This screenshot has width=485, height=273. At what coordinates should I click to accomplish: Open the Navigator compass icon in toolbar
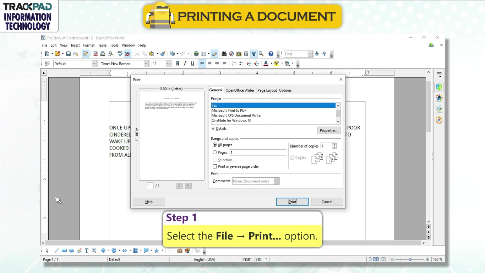(x=231, y=54)
